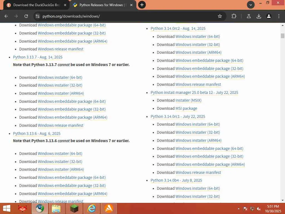Open the Windows Start button

point(7,208)
